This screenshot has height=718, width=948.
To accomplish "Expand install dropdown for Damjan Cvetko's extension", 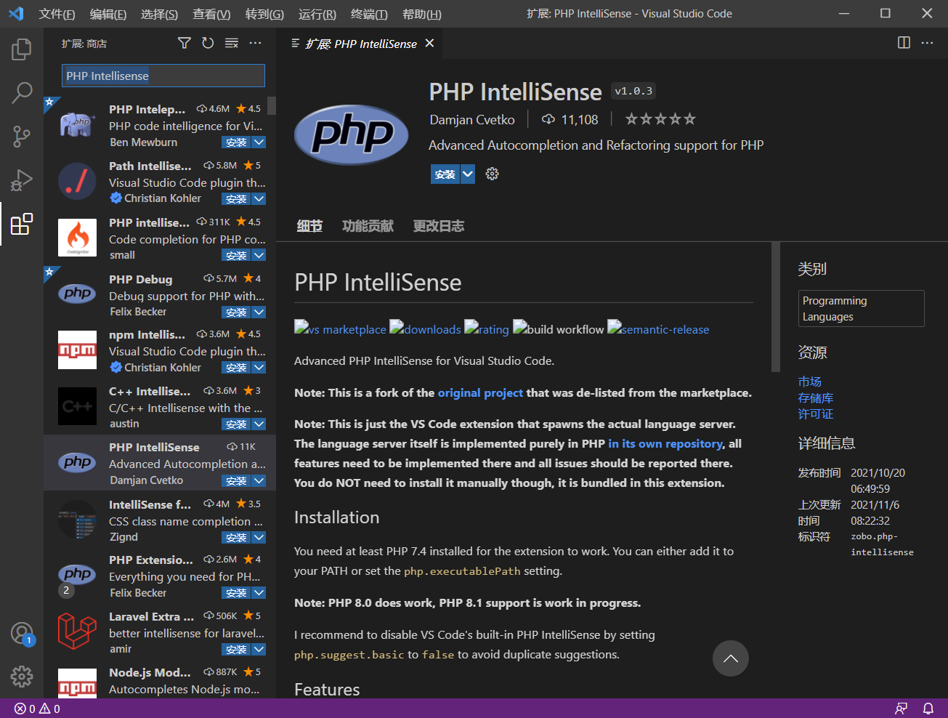I will (259, 481).
